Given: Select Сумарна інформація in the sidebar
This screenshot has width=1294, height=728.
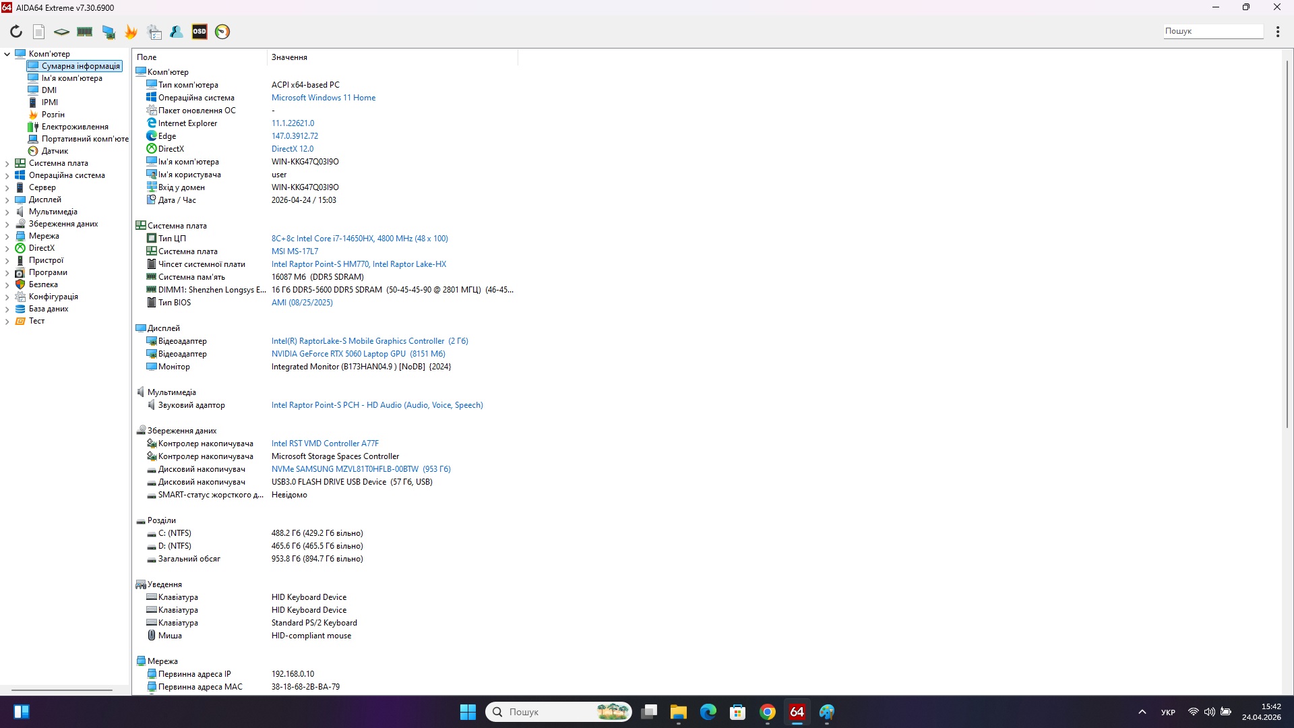Looking at the screenshot, I should click(73, 65).
